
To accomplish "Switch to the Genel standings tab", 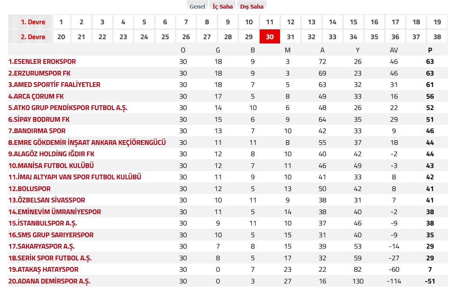I will tap(197, 6).
